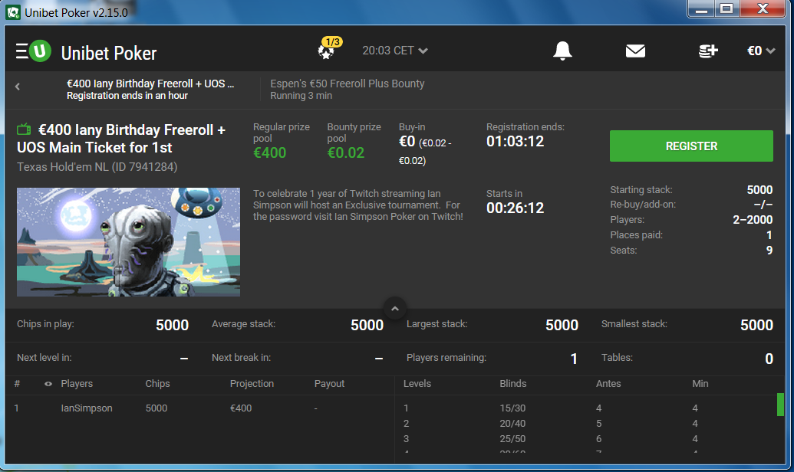
Task: Open the notifications bell
Action: click(562, 51)
